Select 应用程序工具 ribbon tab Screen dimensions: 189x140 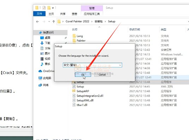pyautogui.click(x=92, y=14)
